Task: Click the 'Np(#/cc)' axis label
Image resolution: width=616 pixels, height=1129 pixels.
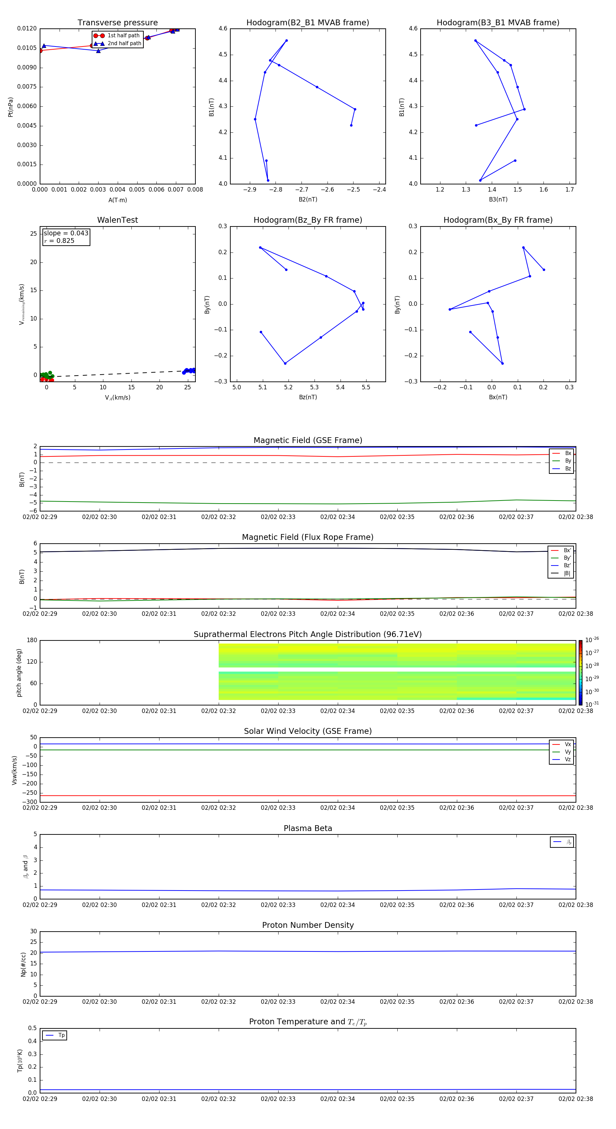Action: tap(23, 964)
